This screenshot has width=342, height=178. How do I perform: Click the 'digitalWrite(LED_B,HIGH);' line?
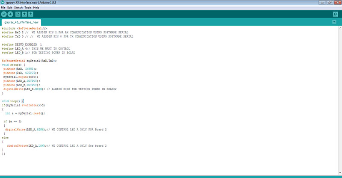click(x=60, y=89)
